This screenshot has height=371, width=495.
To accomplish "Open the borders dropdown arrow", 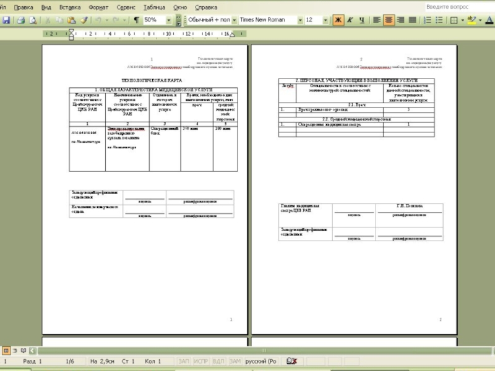I will click(x=462, y=20).
